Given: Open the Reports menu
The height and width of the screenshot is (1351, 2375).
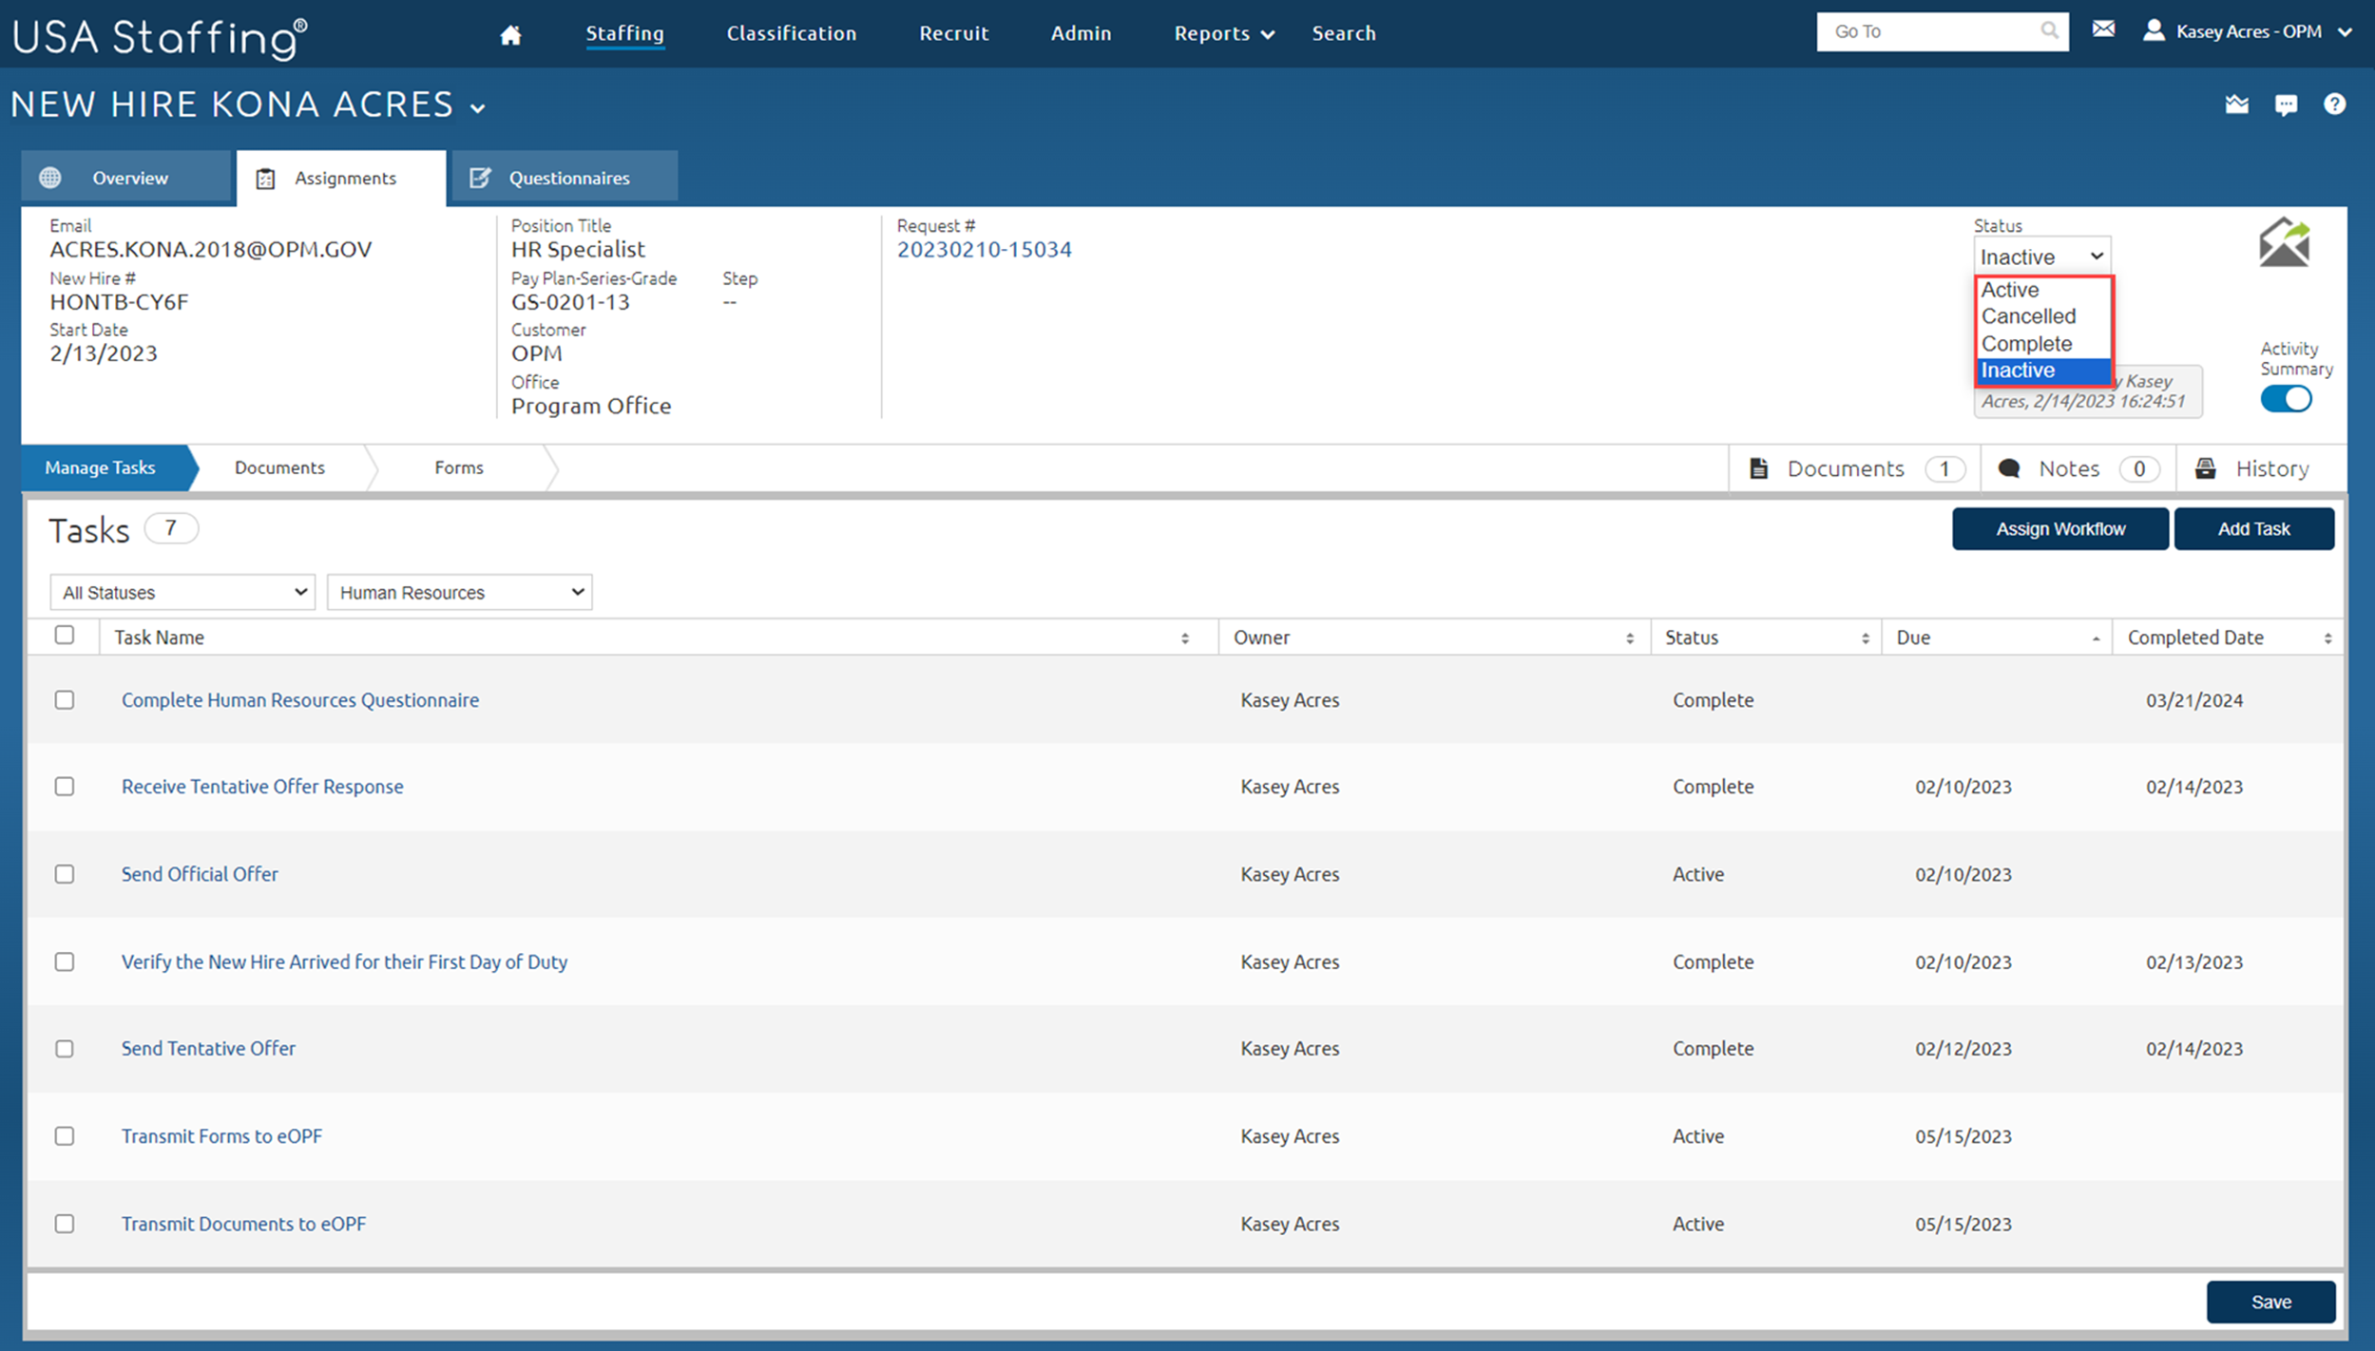Looking at the screenshot, I should click(1223, 33).
